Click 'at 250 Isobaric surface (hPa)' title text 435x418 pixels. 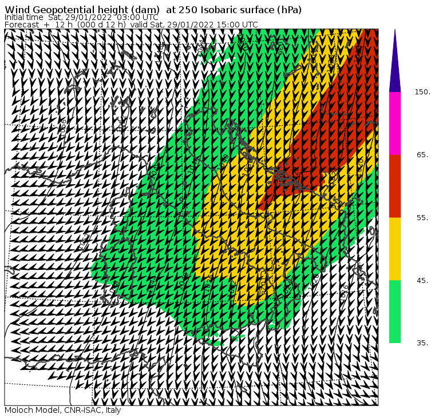pos(234,10)
